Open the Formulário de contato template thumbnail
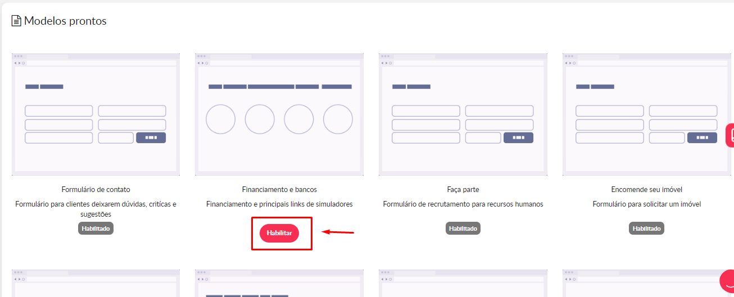 pyautogui.click(x=96, y=115)
